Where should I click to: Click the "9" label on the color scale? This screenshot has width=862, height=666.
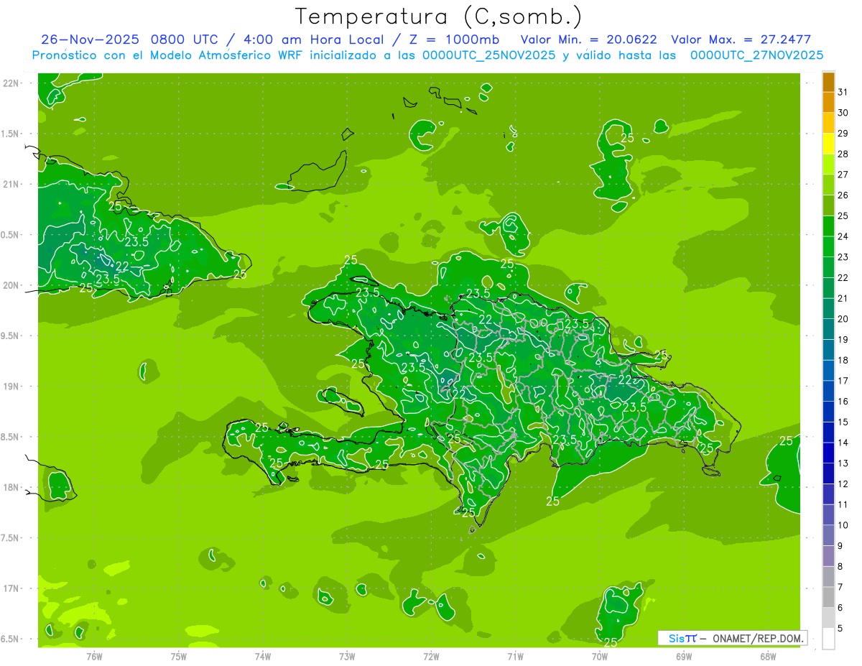pos(840,546)
